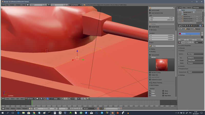Disable the Matcap checkbox
Screen dimensions: 205x115
(x=150, y=57)
